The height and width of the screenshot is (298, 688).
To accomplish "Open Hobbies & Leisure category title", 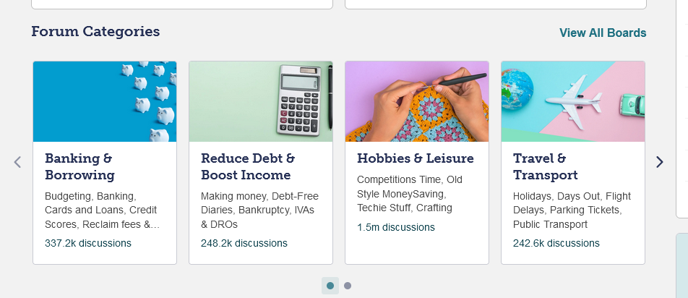I will coord(415,158).
